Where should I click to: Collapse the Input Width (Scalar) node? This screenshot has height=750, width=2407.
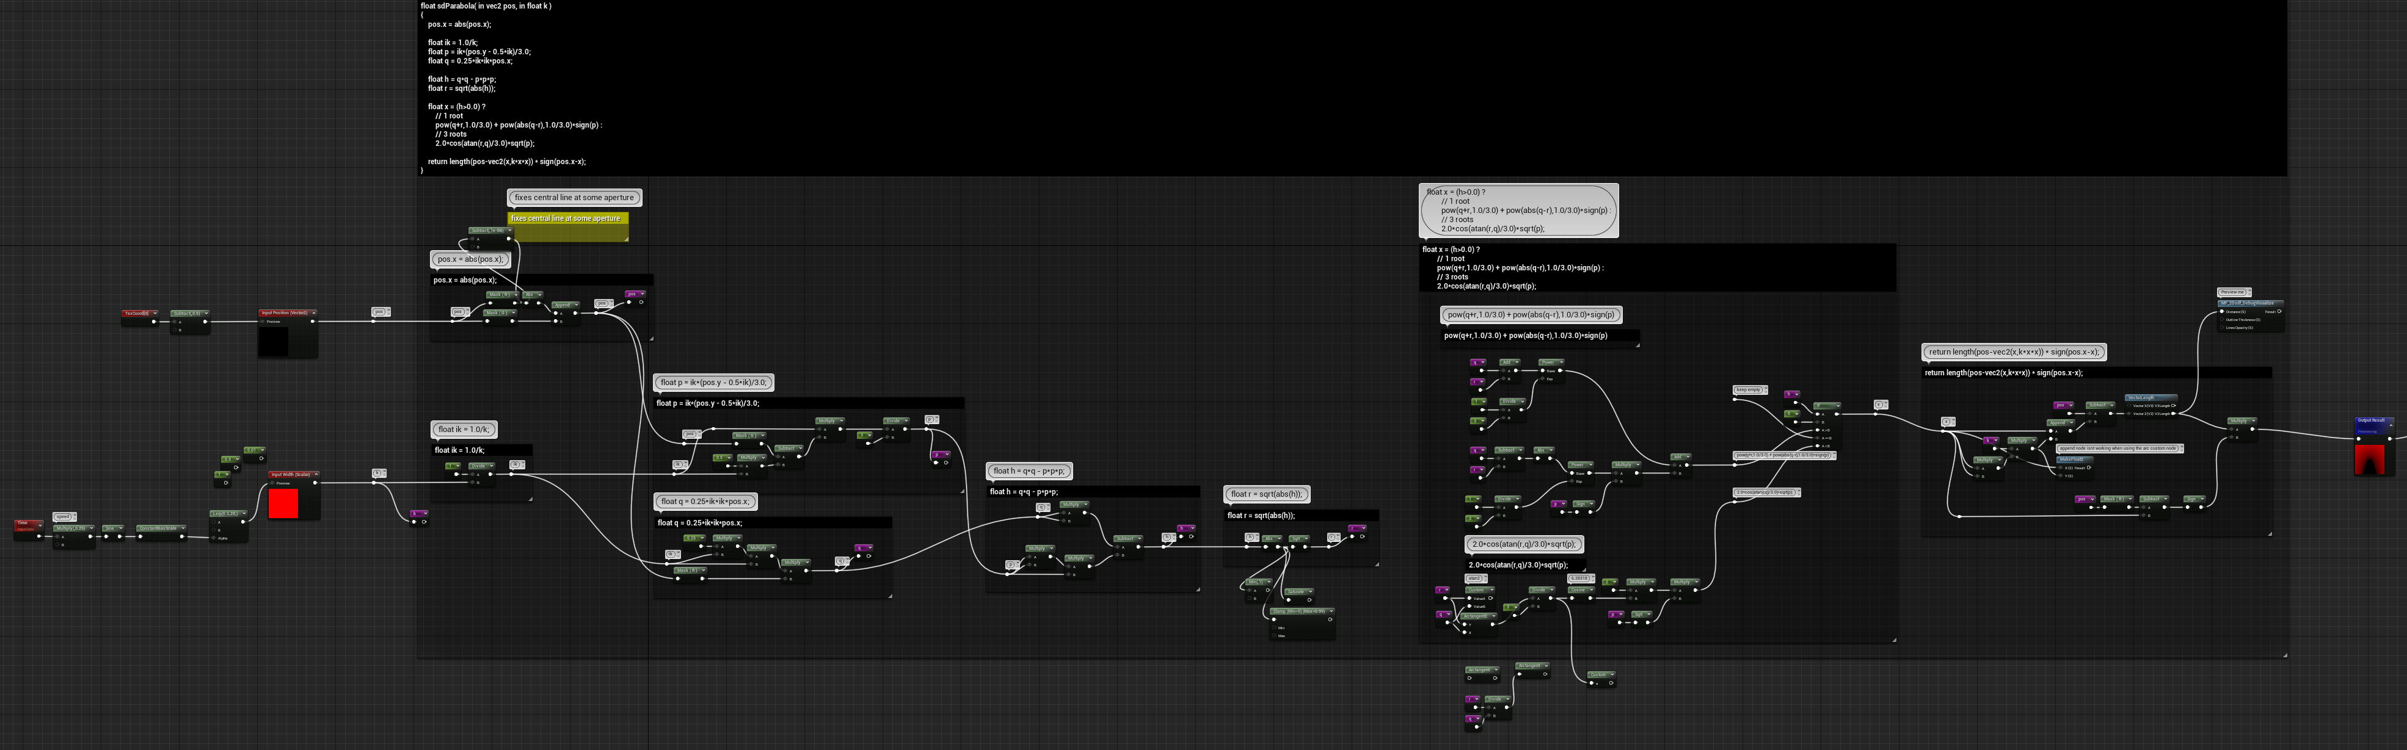click(316, 474)
